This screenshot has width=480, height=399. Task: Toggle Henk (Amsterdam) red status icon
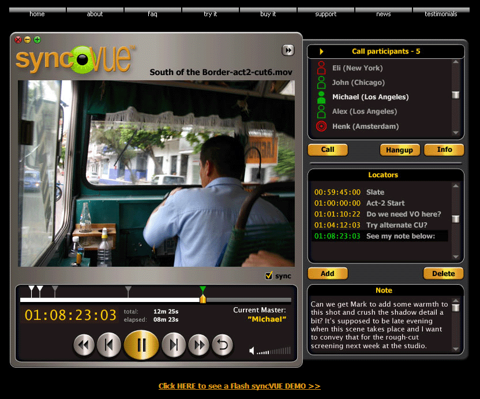[x=321, y=126]
